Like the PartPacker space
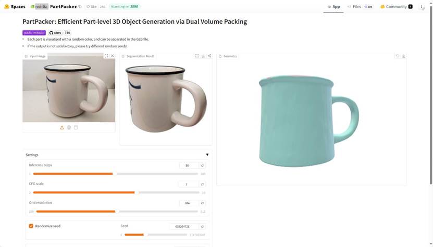This screenshot has height=247, width=433. pyautogui.click(x=92, y=7)
